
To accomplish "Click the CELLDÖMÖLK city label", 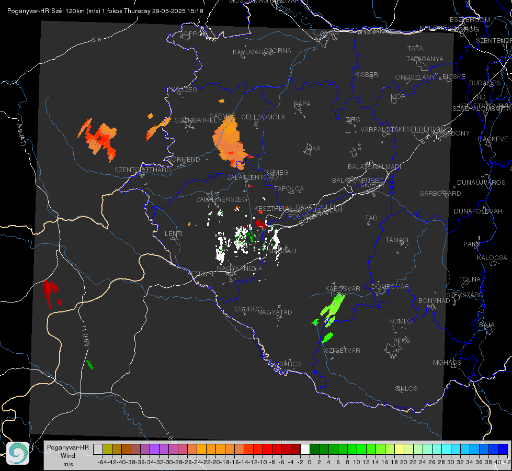I will 263,117.
